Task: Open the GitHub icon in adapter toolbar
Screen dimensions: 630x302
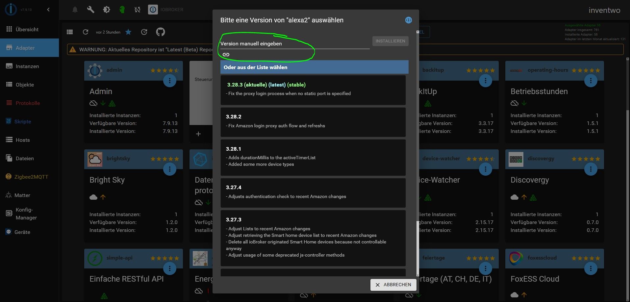Action: [160, 32]
